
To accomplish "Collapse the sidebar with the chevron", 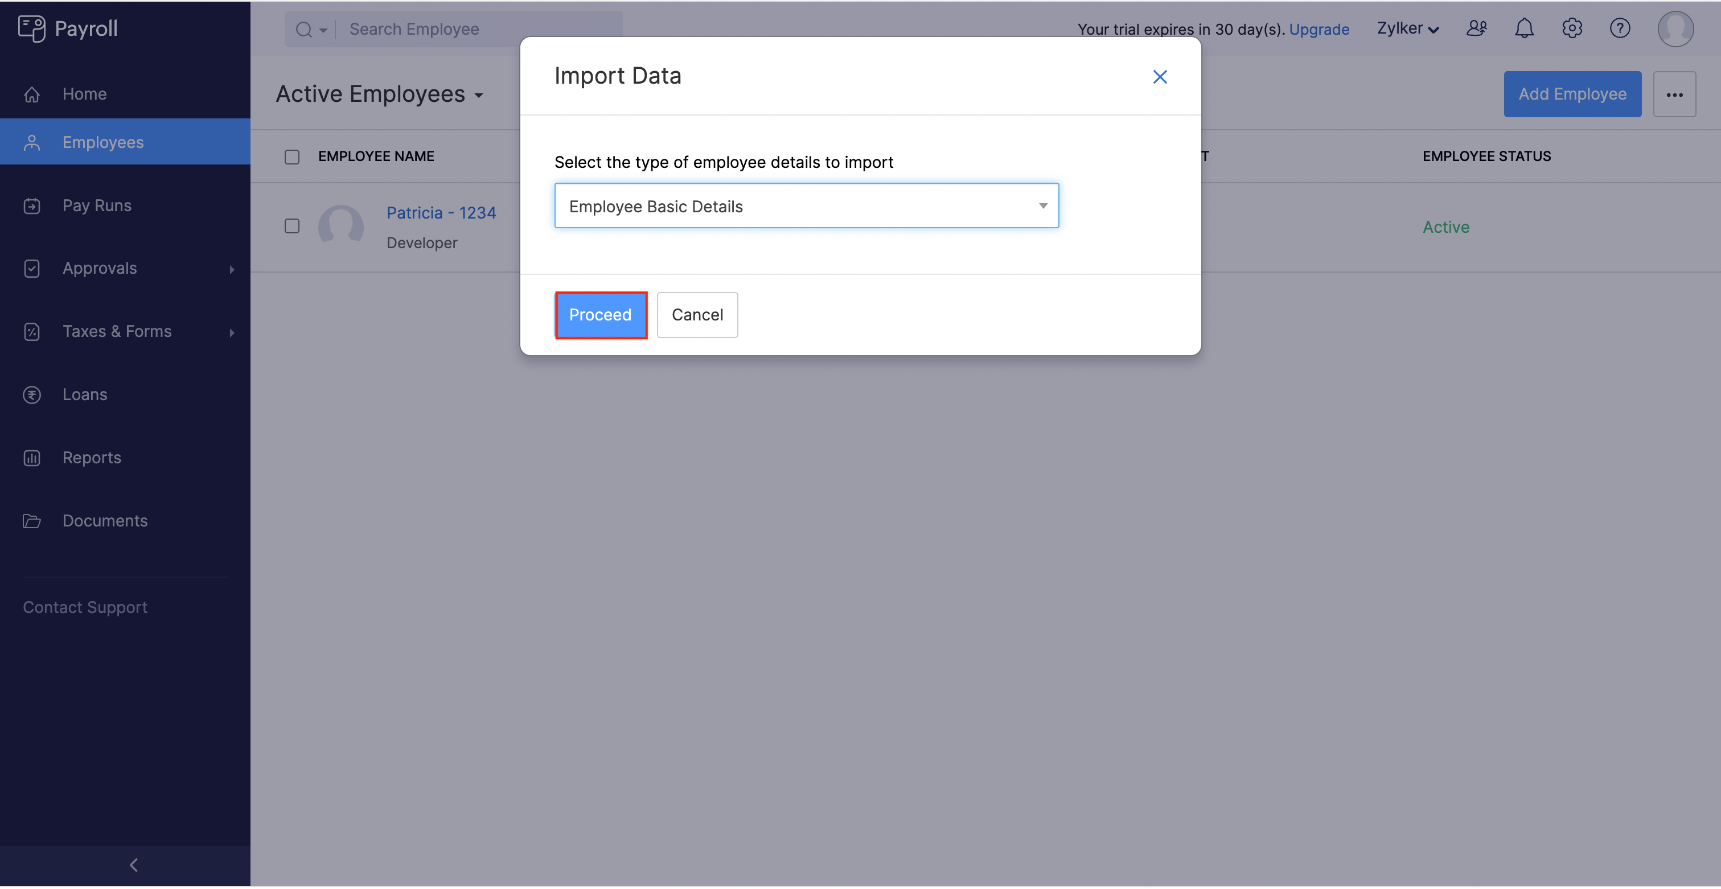I will [x=133, y=865].
